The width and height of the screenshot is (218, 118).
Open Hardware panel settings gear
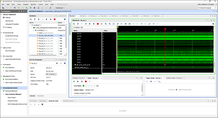pos(65,19)
